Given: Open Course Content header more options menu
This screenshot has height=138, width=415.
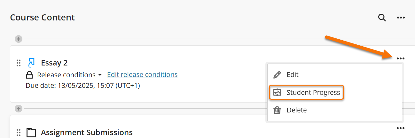Looking at the screenshot, I should coord(401,18).
